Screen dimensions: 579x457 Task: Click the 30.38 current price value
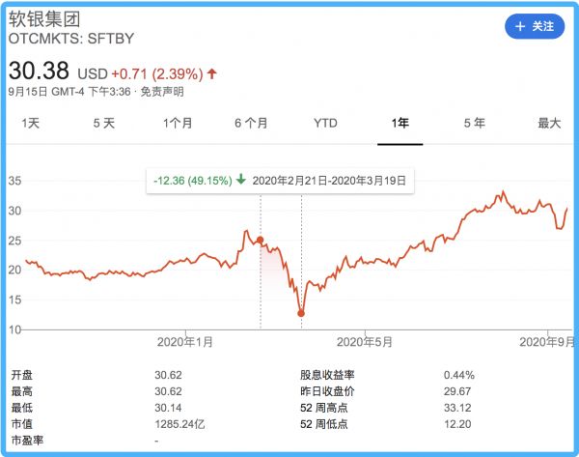(40, 71)
